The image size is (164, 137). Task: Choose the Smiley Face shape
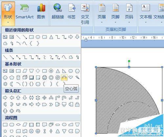(45, 78)
